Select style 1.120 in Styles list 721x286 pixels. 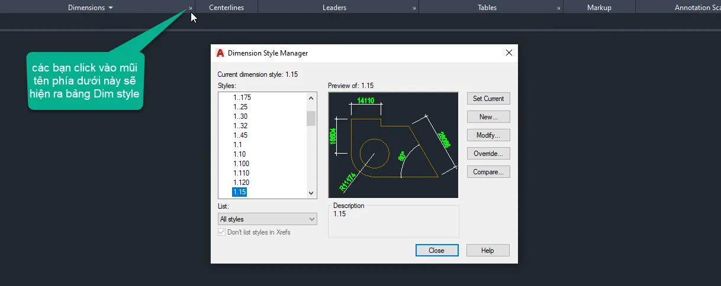pos(241,183)
